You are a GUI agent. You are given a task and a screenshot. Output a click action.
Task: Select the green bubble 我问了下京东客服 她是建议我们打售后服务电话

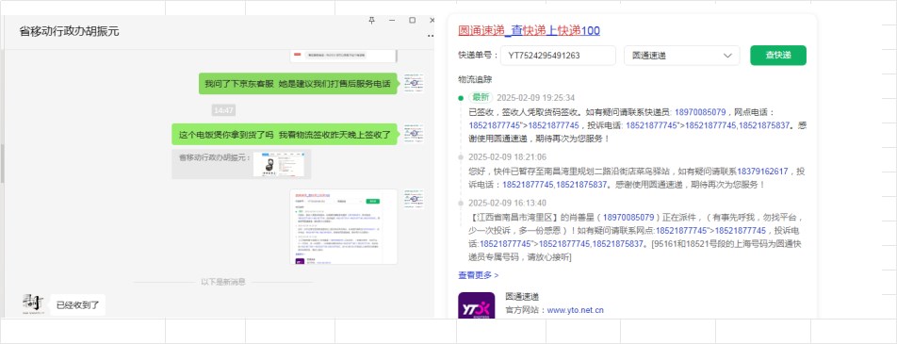[x=298, y=84]
